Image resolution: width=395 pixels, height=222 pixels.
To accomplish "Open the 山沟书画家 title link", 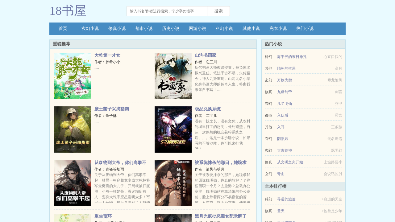I will [206, 55].
